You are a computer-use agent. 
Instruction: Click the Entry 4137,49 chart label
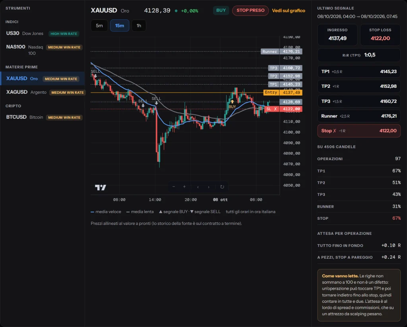283,93
